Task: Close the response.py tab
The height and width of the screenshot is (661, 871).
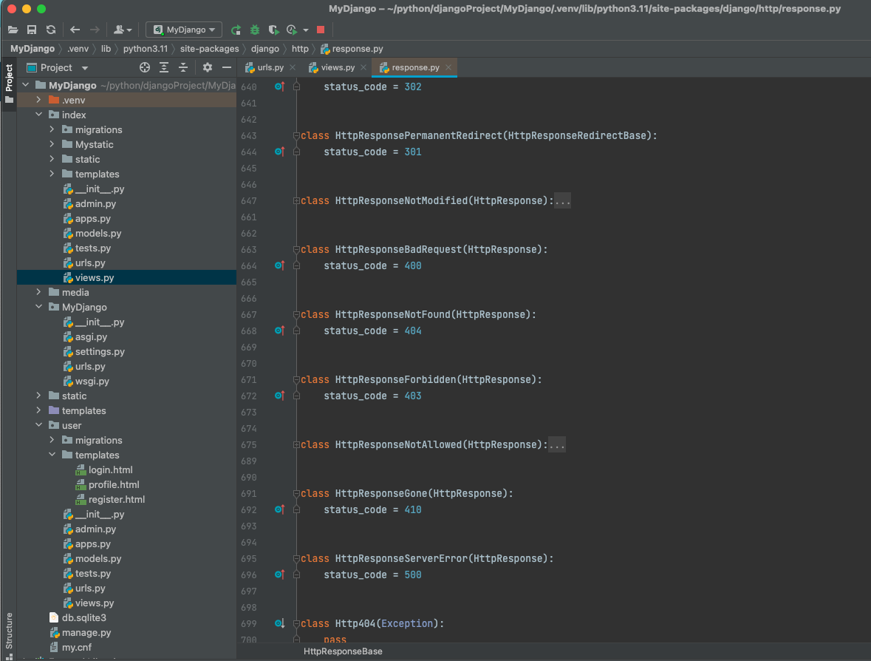Action: (x=448, y=67)
